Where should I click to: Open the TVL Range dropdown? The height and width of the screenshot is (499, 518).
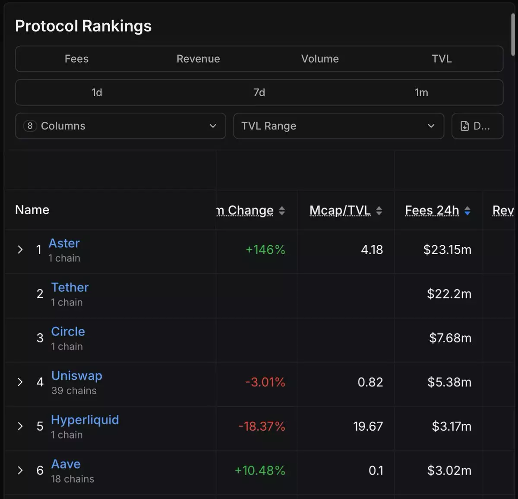[x=338, y=126]
